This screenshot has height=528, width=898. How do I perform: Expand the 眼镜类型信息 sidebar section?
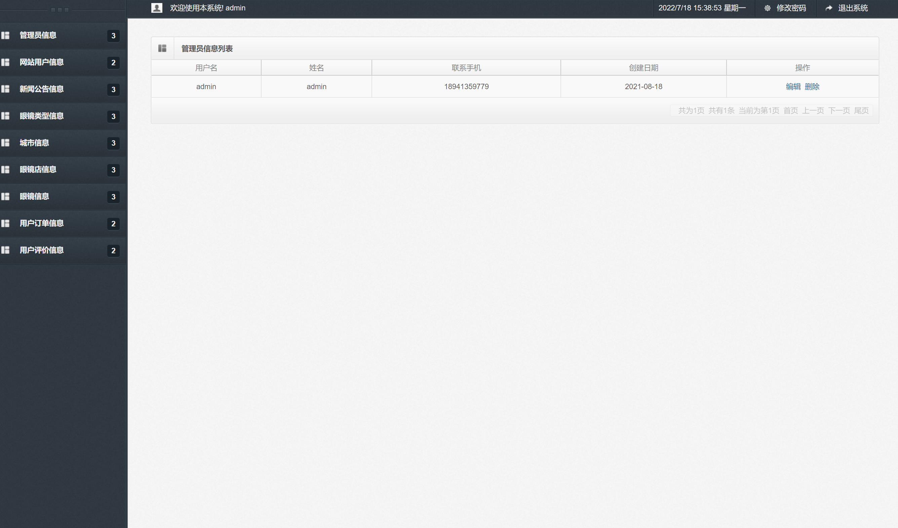point(41,116)
